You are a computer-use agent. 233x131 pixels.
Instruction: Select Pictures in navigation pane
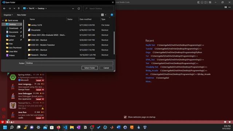[12, 36]
